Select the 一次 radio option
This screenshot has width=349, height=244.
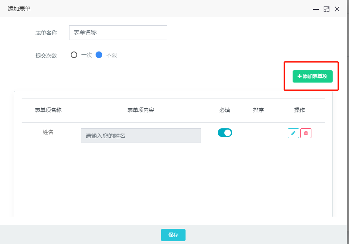coord(74,55)
